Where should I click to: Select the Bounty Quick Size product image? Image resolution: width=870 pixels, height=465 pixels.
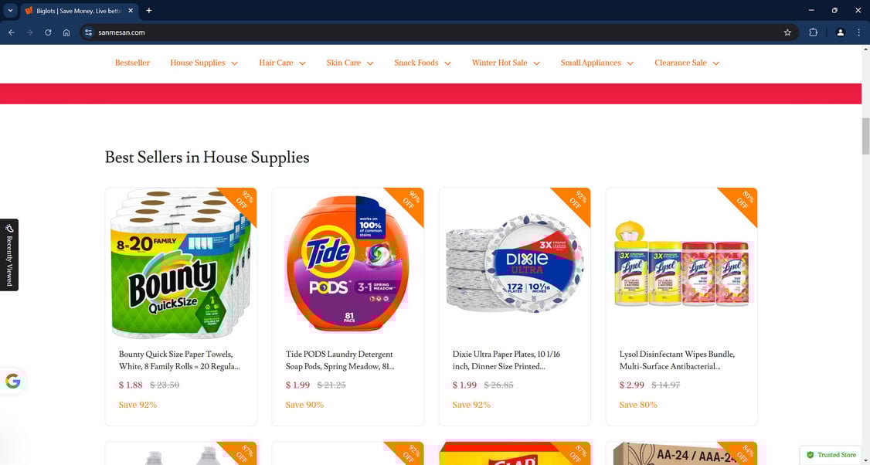point(181,263)
